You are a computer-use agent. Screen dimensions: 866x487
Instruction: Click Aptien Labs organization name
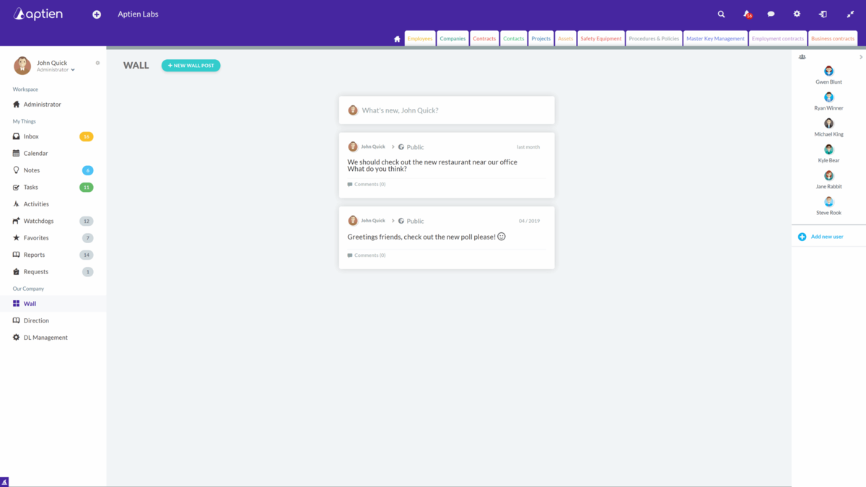click(x=138, y=14)
